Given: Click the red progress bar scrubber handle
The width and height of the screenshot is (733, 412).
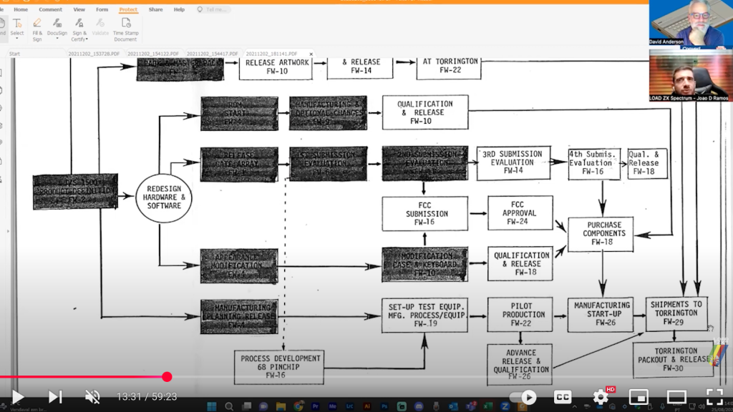Looking at the screenshot, I should tap(167, 376).
